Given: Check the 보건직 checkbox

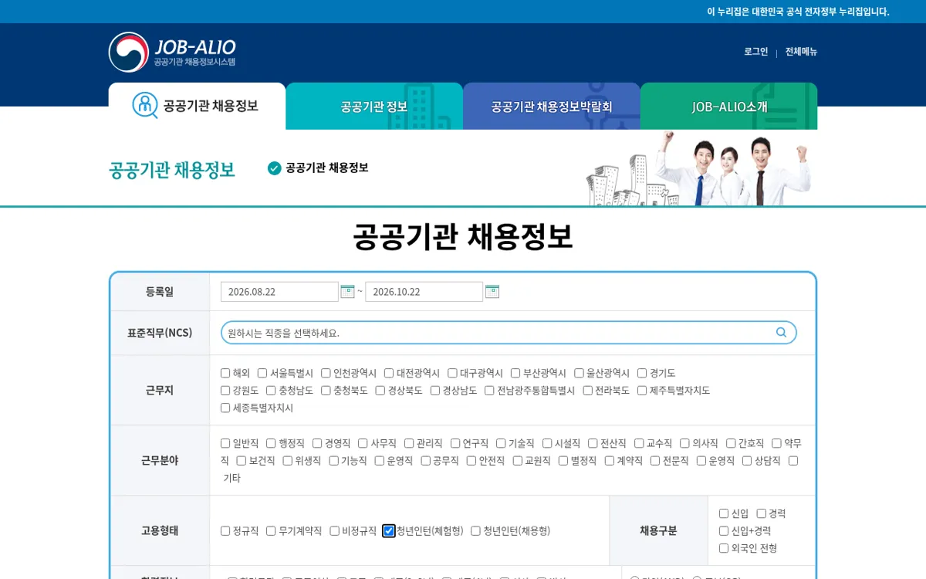Looking at the screenshot, I should [x=242, y=461].
